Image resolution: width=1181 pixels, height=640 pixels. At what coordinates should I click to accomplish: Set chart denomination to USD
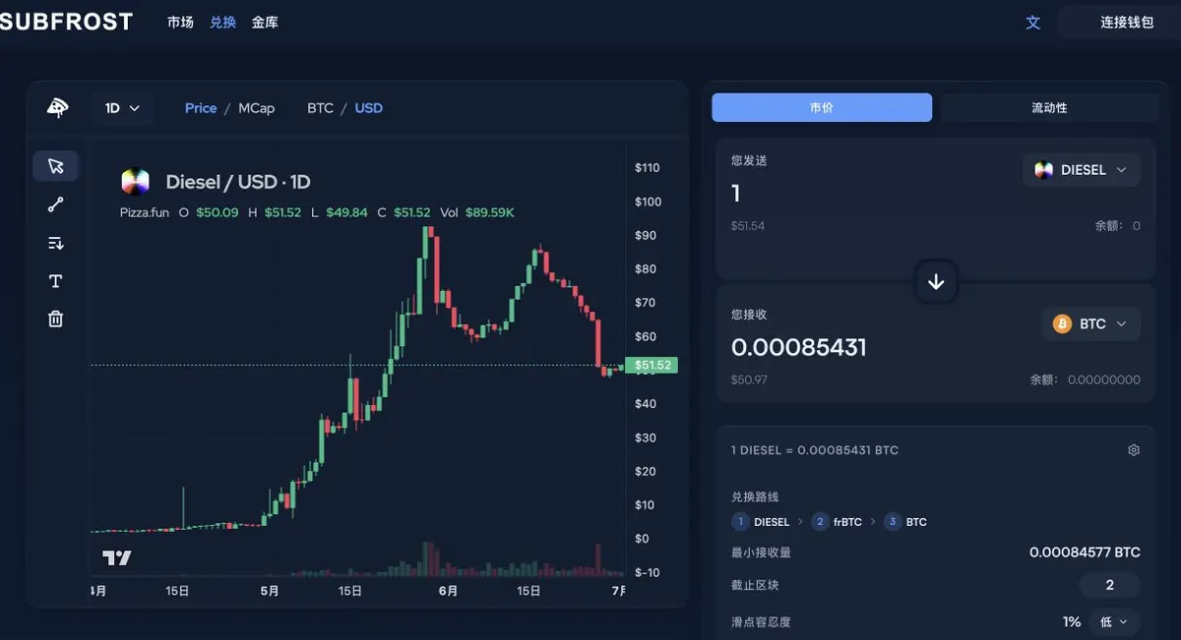point(369,108)
